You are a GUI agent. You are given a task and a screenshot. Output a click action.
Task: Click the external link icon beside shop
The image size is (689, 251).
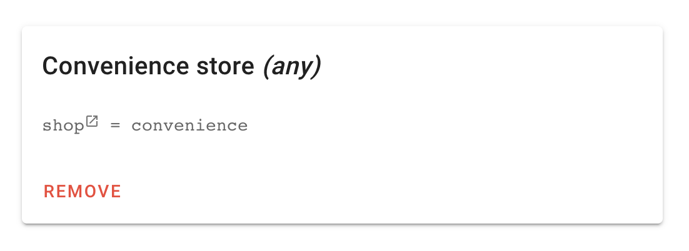(x=92, y=121)
